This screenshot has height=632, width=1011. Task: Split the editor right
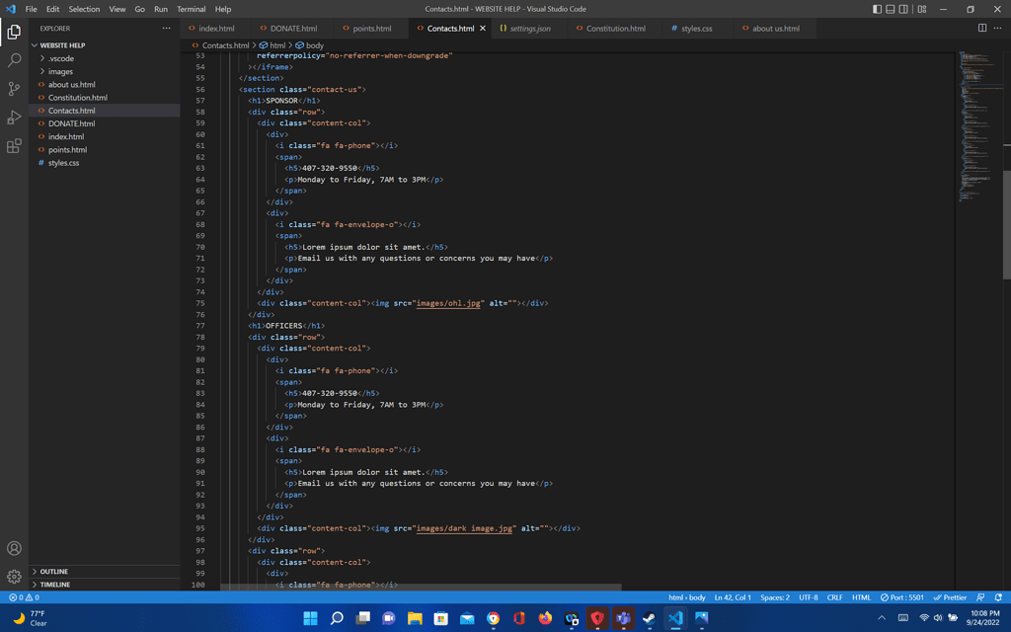point(982,29)
